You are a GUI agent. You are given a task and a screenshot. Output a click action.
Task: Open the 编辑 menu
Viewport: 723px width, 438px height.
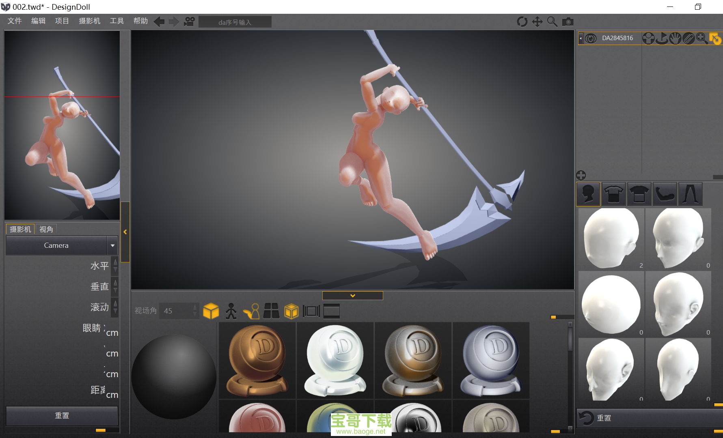point(38,21)
